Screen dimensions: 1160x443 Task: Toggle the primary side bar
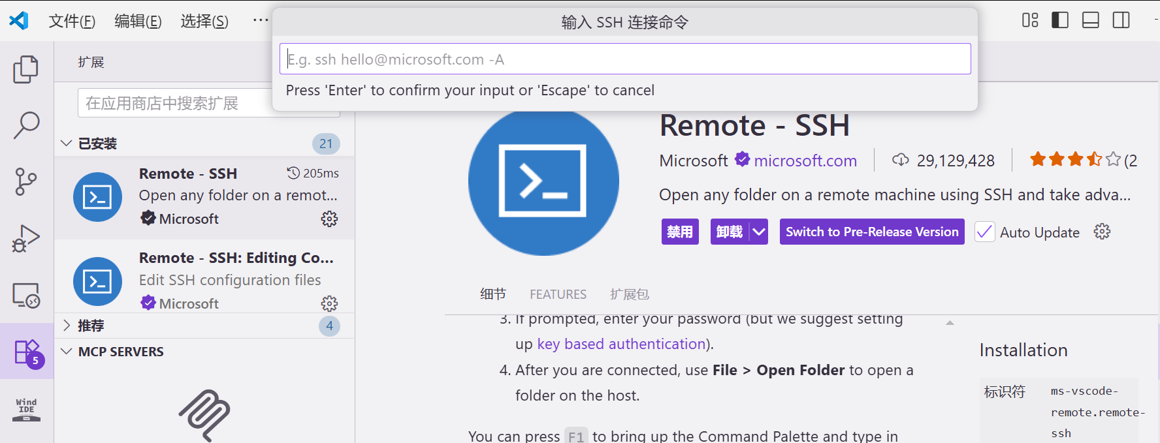1060,20
